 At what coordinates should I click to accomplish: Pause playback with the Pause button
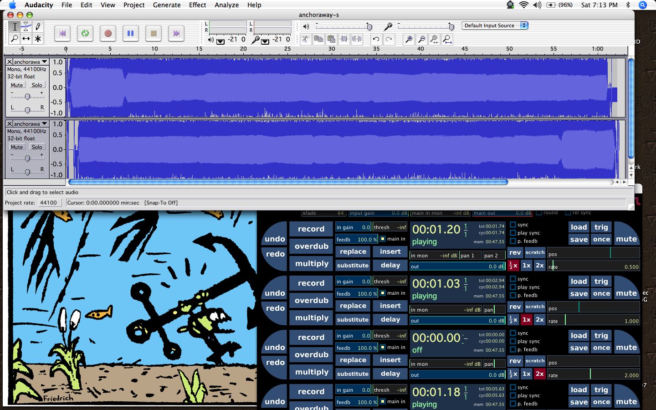130,33
